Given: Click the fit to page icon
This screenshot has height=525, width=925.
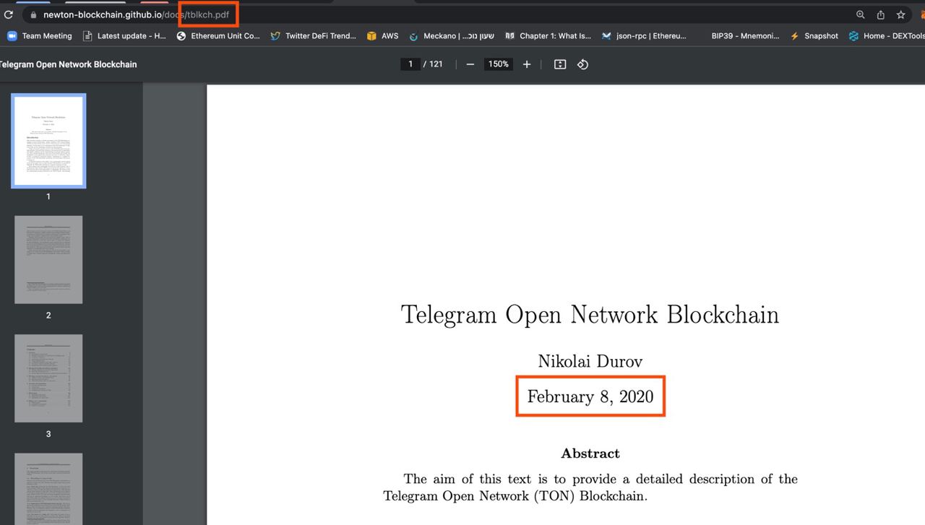Looking at the screenshot, I should coord(560,64).
